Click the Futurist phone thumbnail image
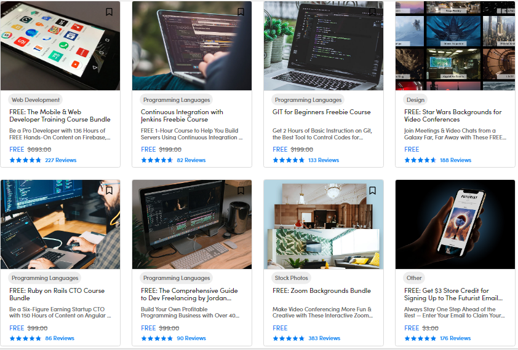 [x=455, y=224]
